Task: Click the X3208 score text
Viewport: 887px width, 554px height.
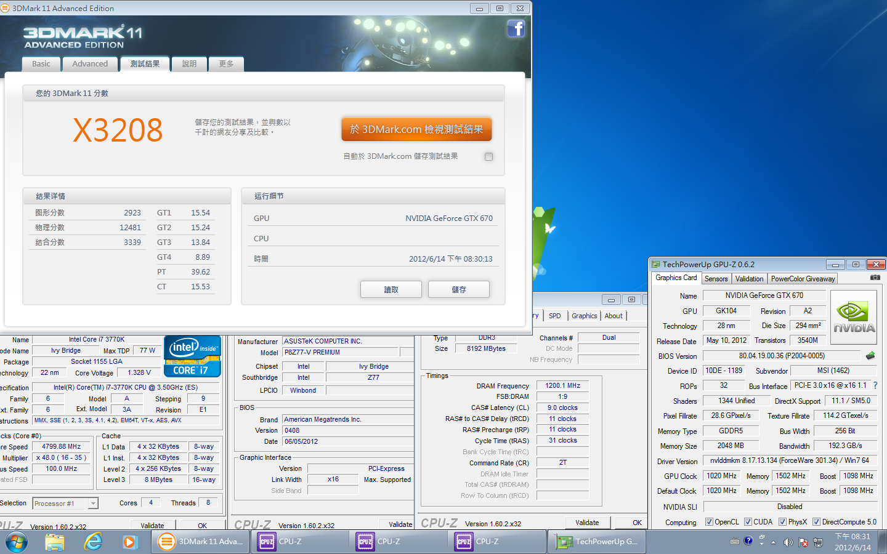Action: tap(118, 130)
